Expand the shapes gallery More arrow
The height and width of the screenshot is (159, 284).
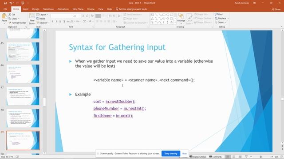175,22
